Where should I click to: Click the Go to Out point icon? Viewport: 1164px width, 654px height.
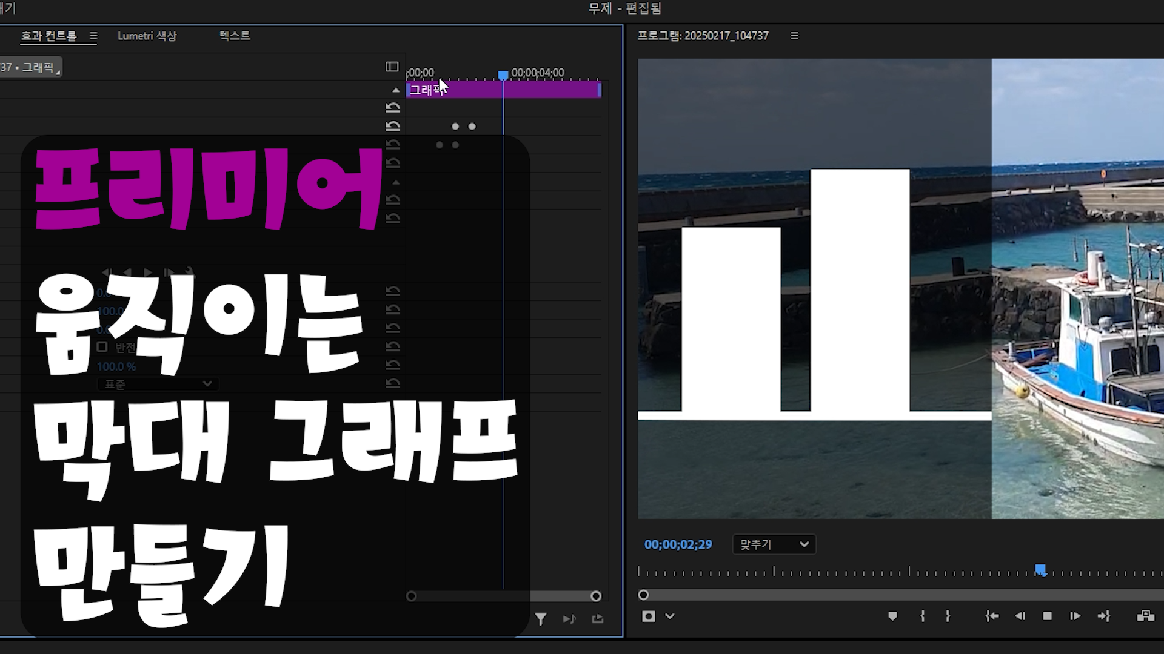click(x=1103, y=616)
